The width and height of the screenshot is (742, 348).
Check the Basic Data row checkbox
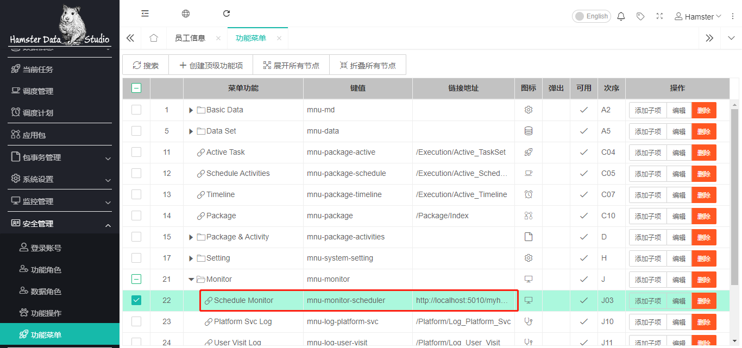[136, 110]
